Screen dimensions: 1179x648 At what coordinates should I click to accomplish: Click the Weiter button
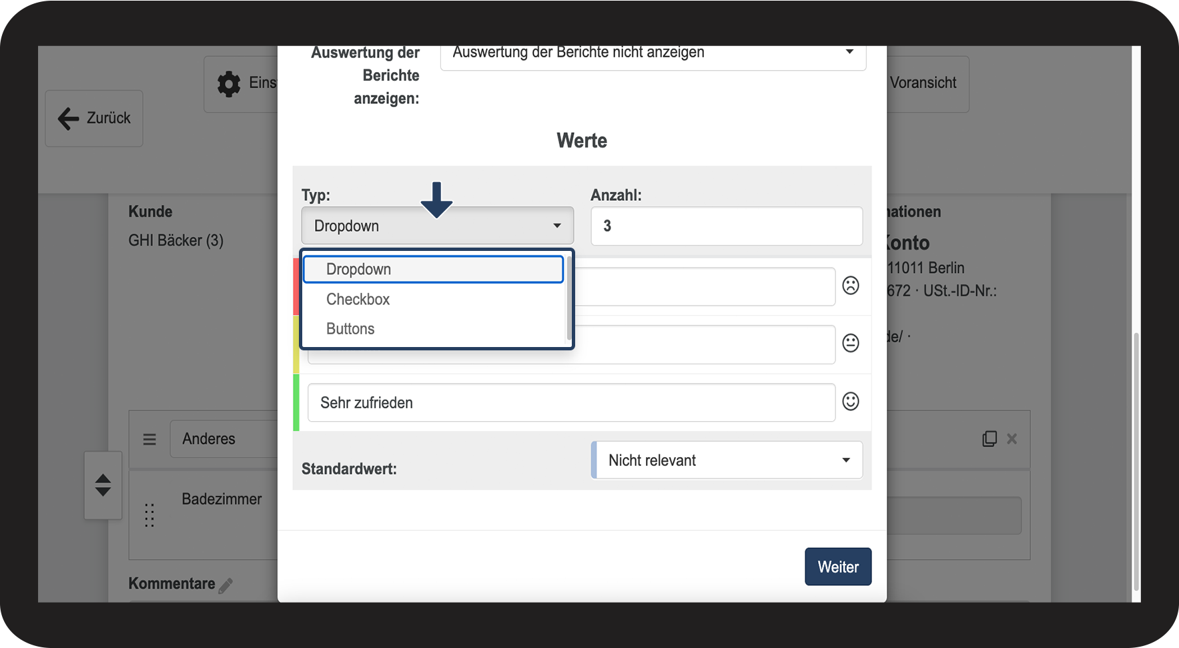tap(838, 567)
